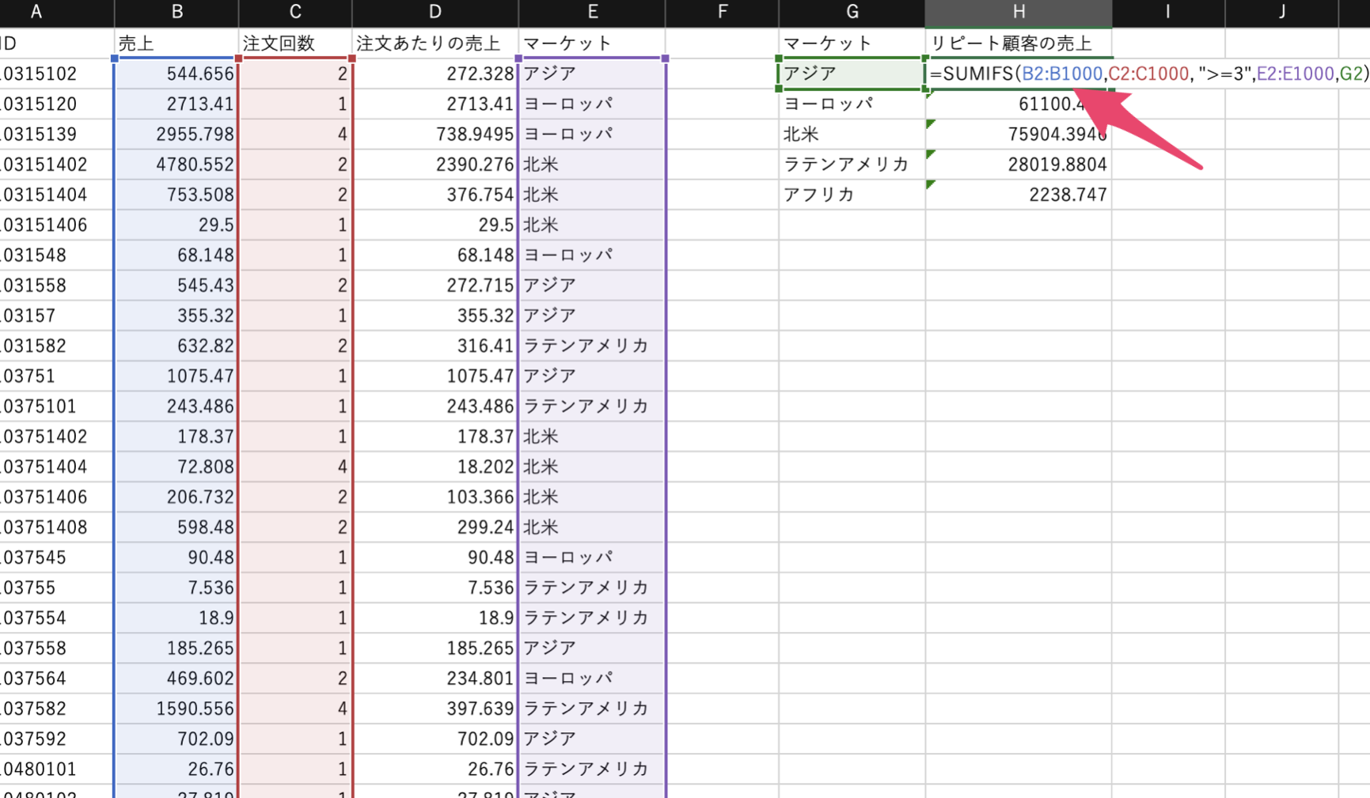This screenshot has width=1370, height=798.
Task: Select sales cell 4780.552
Action: [176, 164]
